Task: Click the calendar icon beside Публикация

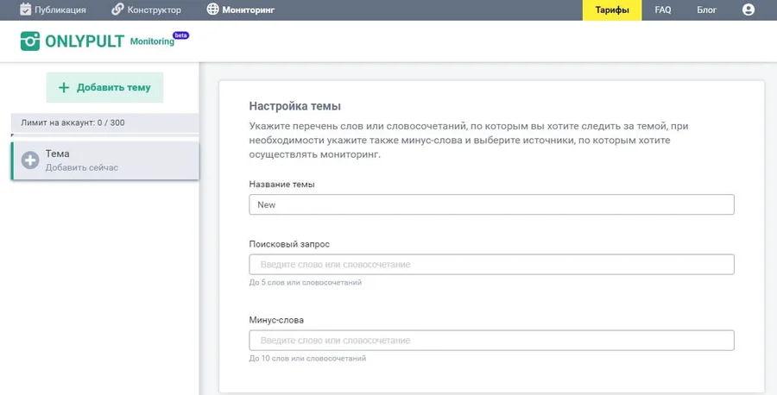Action: [x=26, y=10]
